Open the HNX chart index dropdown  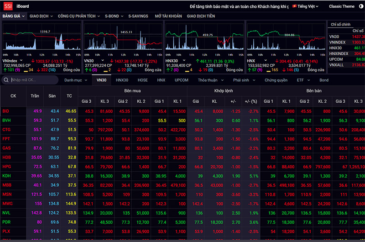[x=261, y=60]
